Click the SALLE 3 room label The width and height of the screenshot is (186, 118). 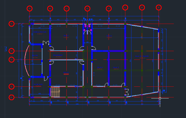66,72
